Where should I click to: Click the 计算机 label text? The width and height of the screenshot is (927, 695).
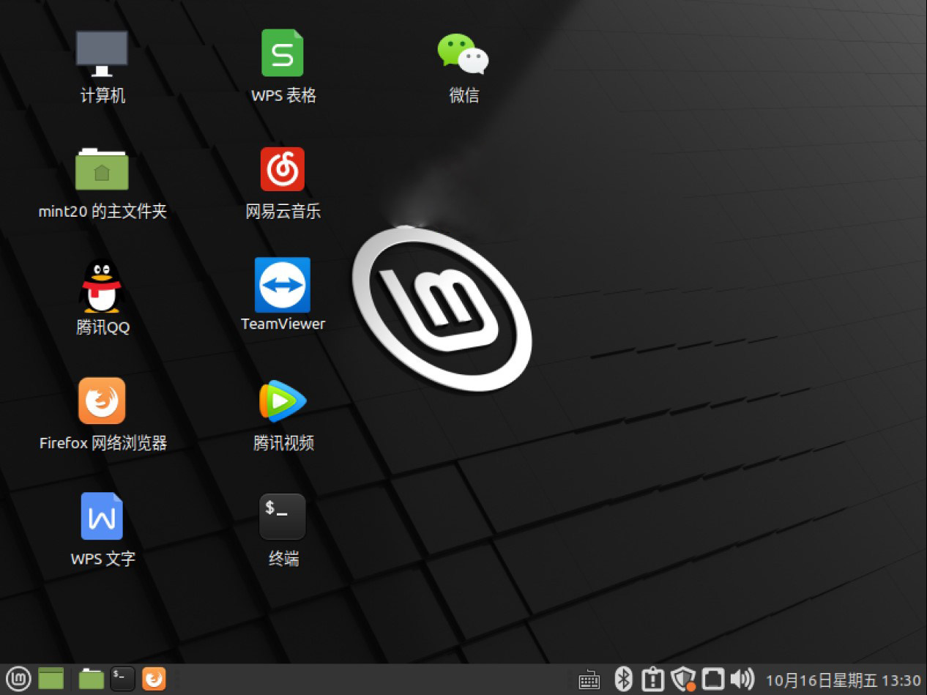tap(103, 95)
